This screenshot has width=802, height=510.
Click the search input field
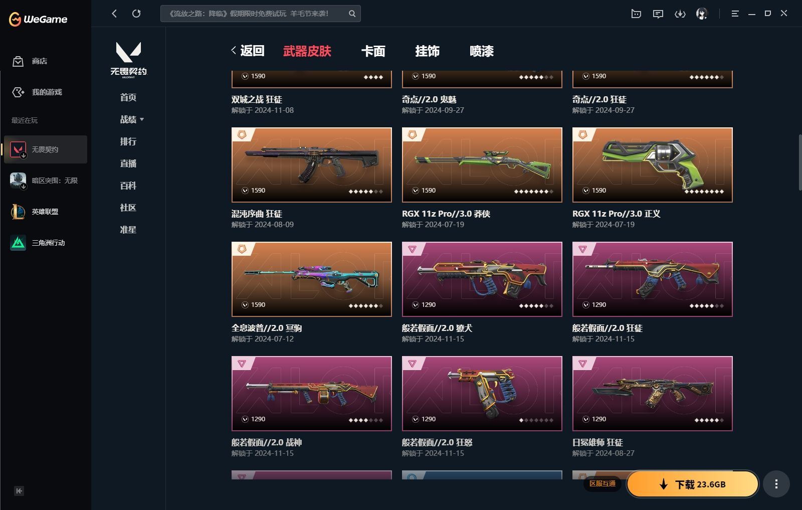[x=254, y=14]
